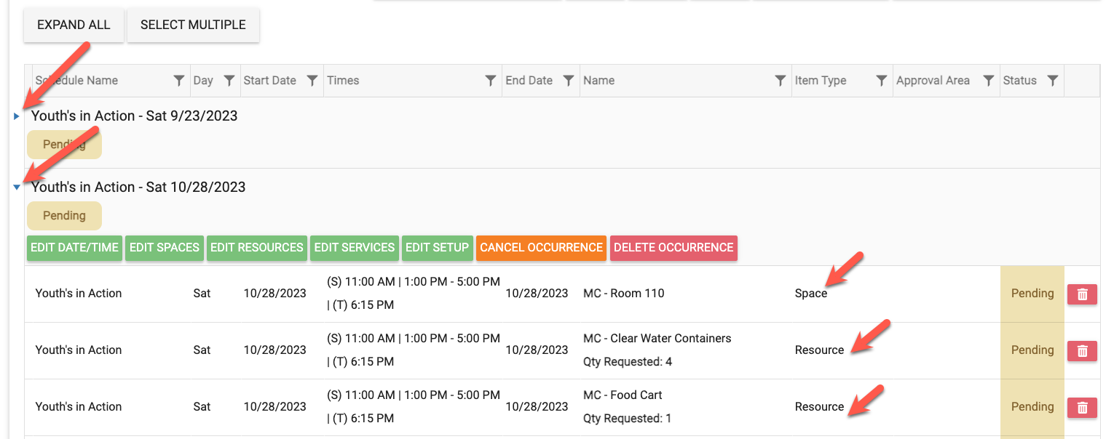
Task: Collapse the Sat 10/28/2023 occurrence
Action: [x=17, y=188]
